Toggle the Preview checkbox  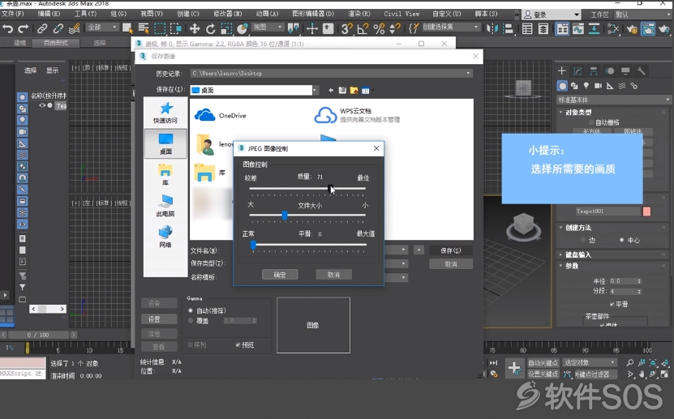point(238,344)
